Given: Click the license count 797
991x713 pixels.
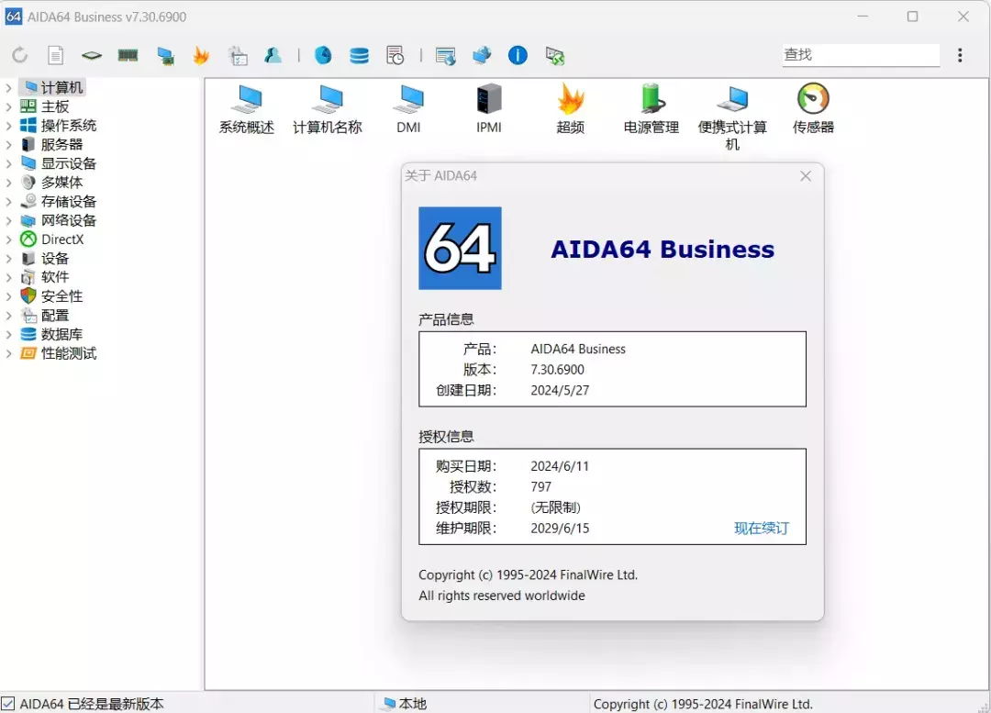Looking at the screenshot, I should coord(541,487).
